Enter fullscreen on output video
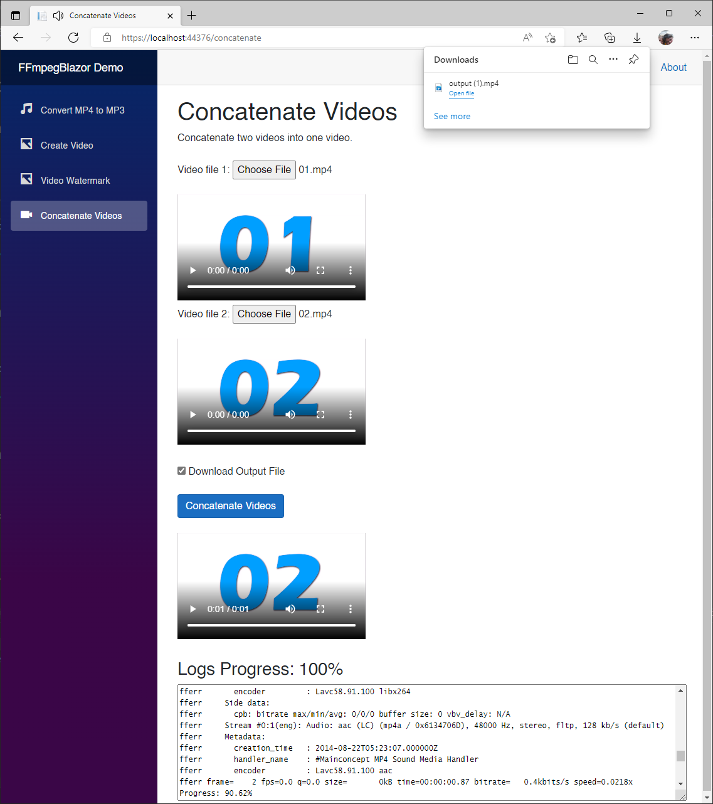The height and width of the screenshot is (804, 713). pyautogui.click(x=320, y=609)
